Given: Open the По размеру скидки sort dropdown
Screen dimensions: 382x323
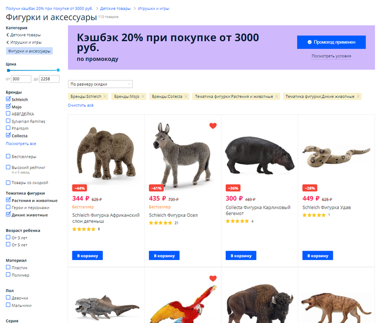Looking at the screenshot, I should (100, 84).
